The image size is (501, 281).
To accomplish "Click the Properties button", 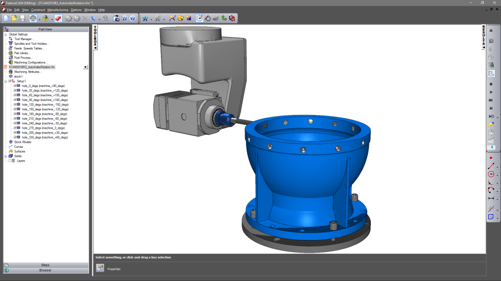I will (x=100, y=268).
